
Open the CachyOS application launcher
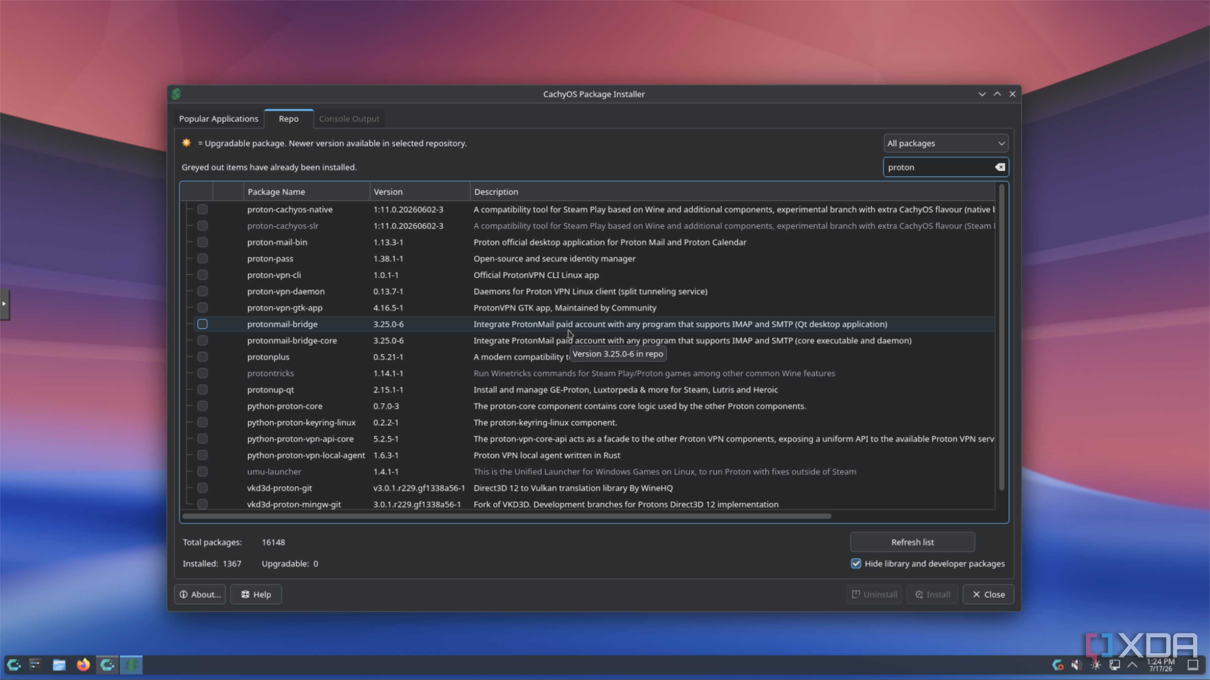point(14,664)
